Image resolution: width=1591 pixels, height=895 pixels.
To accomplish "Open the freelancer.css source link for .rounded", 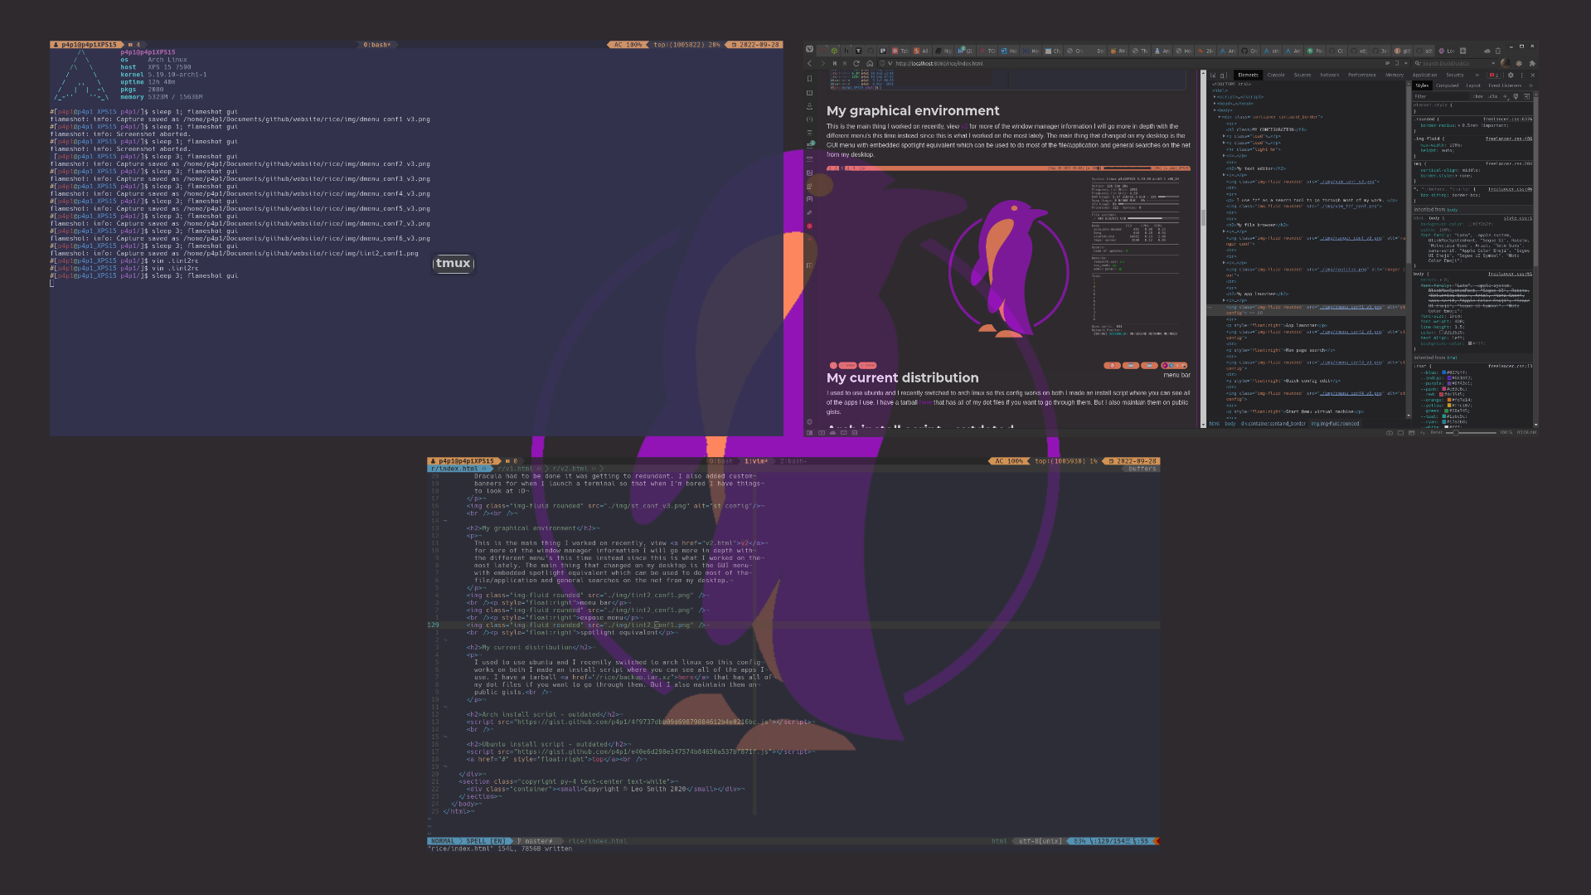I will point(1507,119).
